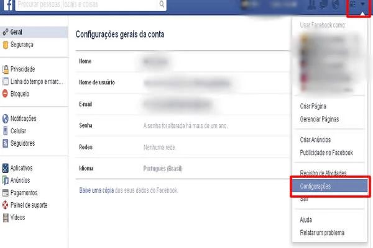Click the Facebook logo icon
Screen dimensions: 373x248
8,5
